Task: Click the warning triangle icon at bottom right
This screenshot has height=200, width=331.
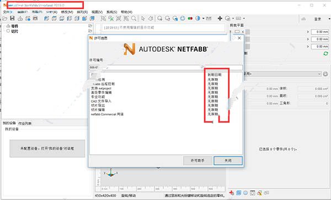Action: 259,193
